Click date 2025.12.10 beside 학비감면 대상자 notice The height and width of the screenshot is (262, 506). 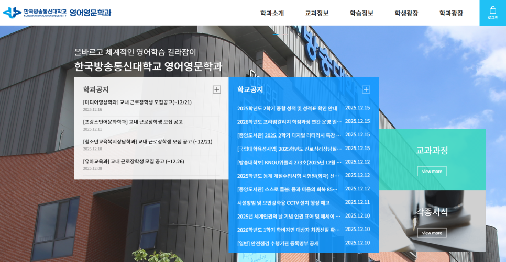(x=358, y=230)
